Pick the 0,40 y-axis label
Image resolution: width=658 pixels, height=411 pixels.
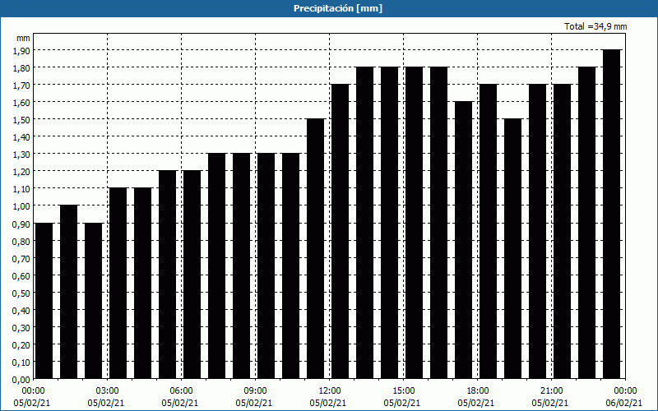coord(21,311)
